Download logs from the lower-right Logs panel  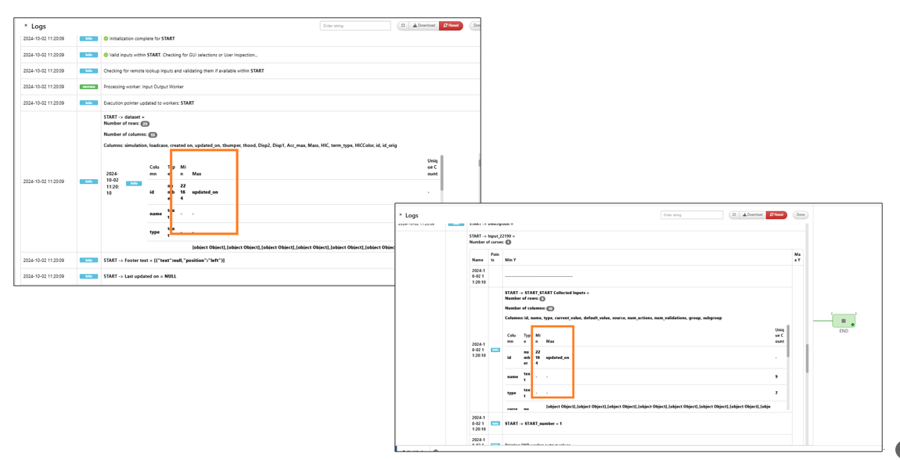point(752,215)
